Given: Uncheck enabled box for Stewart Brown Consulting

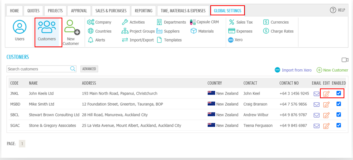Looking at the screenshot, I should click(x=339, y=115).
